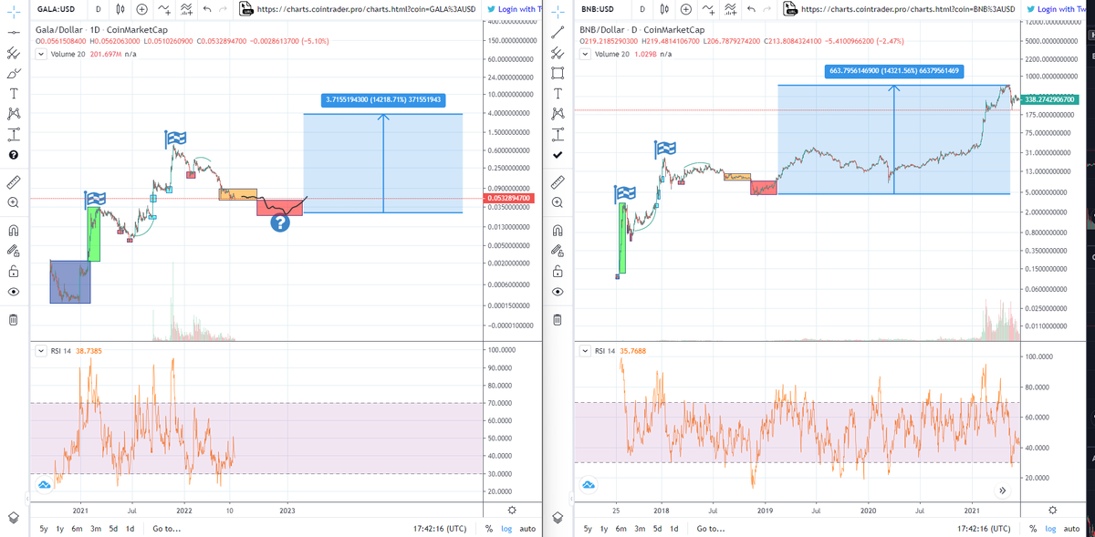Toggle percent scale on the GALA chart
Screen dimensions: 1095x537
coord(490,529)
